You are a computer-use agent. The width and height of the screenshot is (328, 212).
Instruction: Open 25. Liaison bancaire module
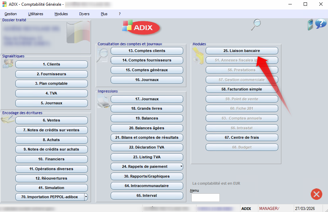pos(241,51)
